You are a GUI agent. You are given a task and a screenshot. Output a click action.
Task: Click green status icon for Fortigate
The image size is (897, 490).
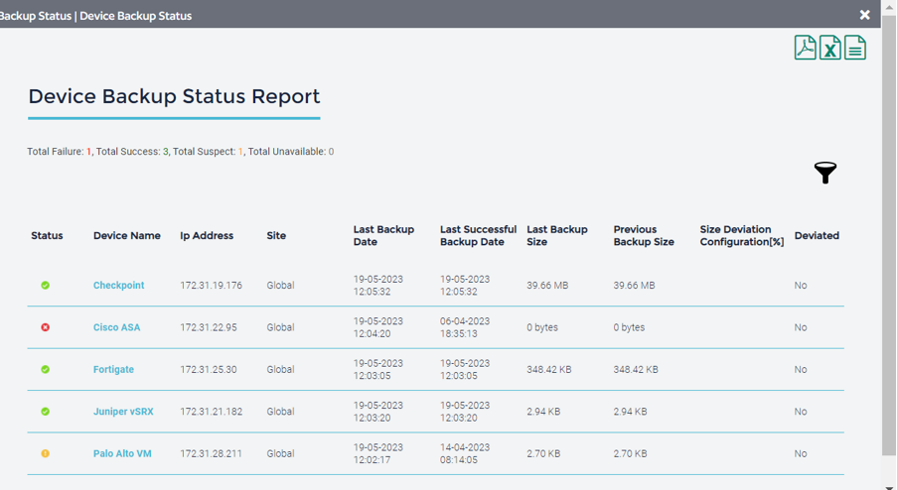46,370
